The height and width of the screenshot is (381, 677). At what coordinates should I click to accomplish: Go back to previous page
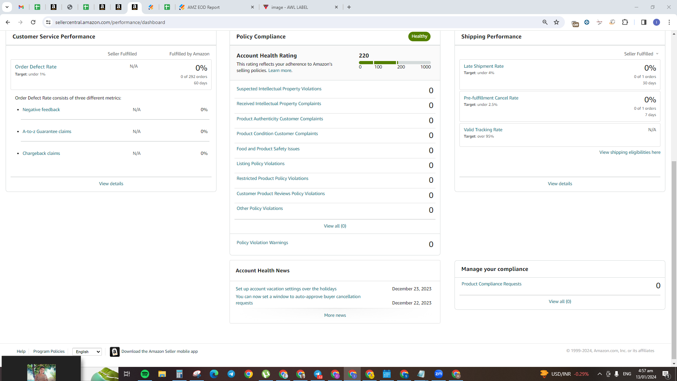tap(8, 22)
